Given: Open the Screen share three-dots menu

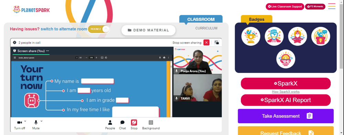Looking at the screenshot, I should pos(47,51).
